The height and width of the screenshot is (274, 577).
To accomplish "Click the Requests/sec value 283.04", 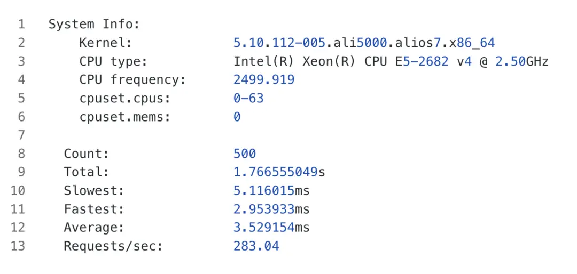I will click(x=256, y=246).
